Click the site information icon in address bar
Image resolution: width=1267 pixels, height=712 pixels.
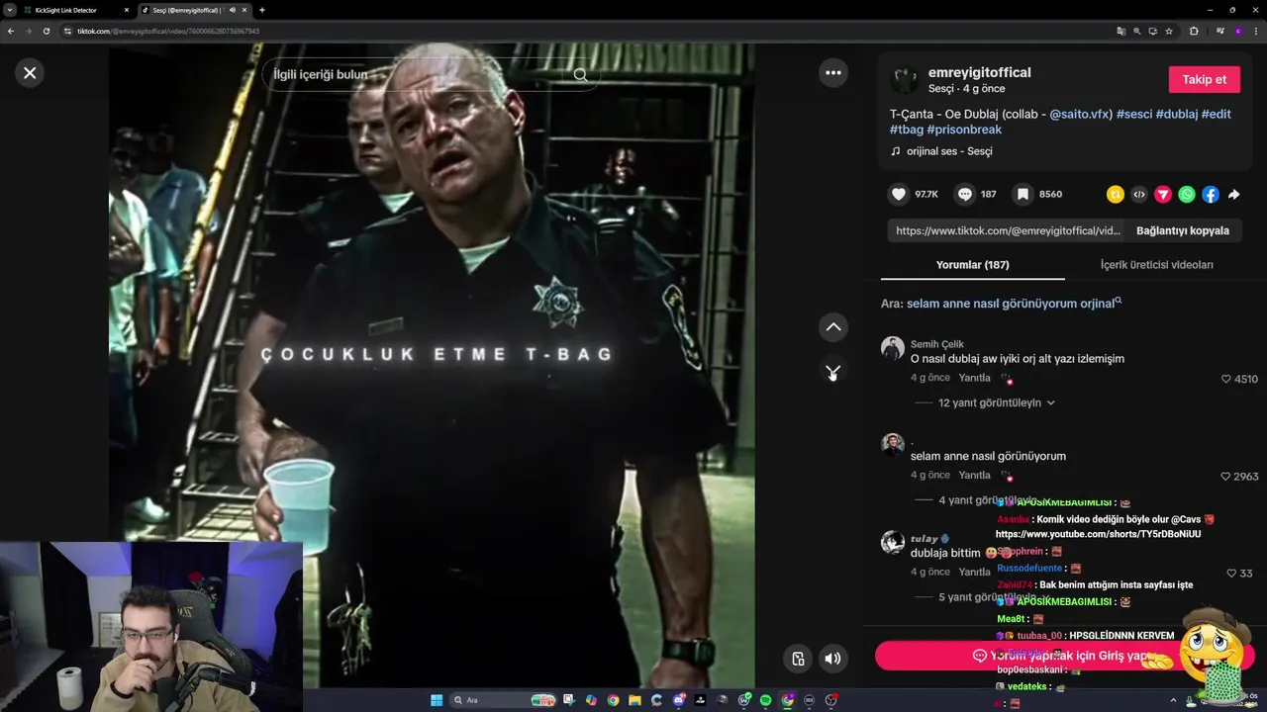click(x=68, y=31)
